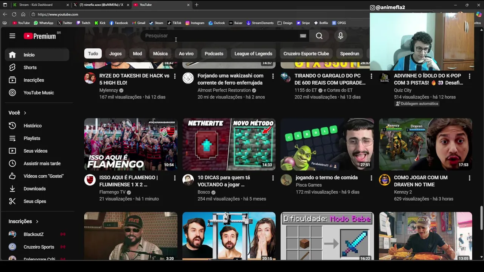Open YouTube Music from the sidebar
The image size is (484, 272).
click(x=37, y=93)
